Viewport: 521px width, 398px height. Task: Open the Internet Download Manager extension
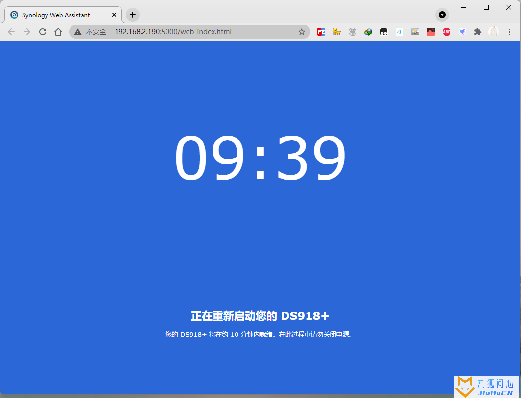(x=368, y=32)
